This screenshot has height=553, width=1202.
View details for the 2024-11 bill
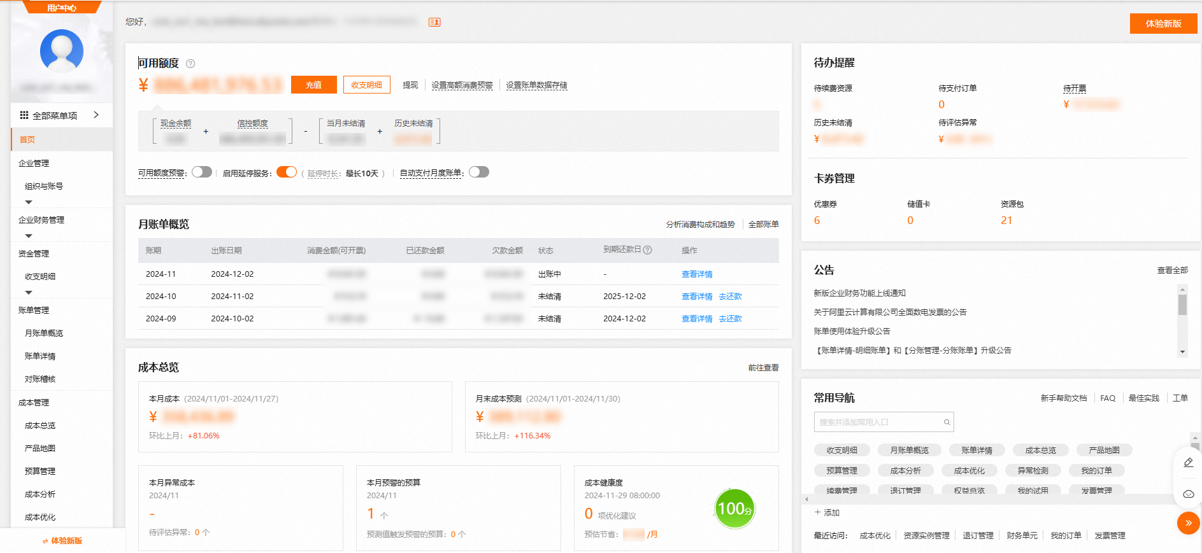coord(697,274)
